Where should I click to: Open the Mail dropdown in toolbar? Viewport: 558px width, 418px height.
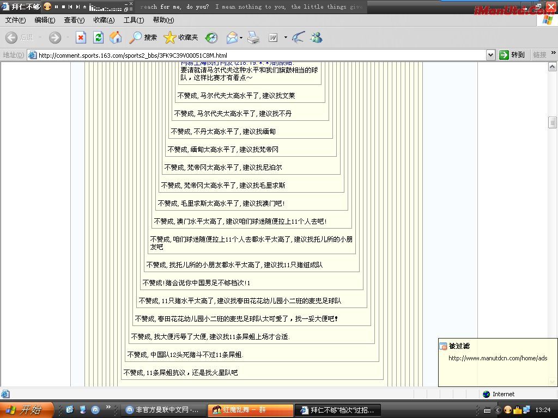tap(241, 38)
